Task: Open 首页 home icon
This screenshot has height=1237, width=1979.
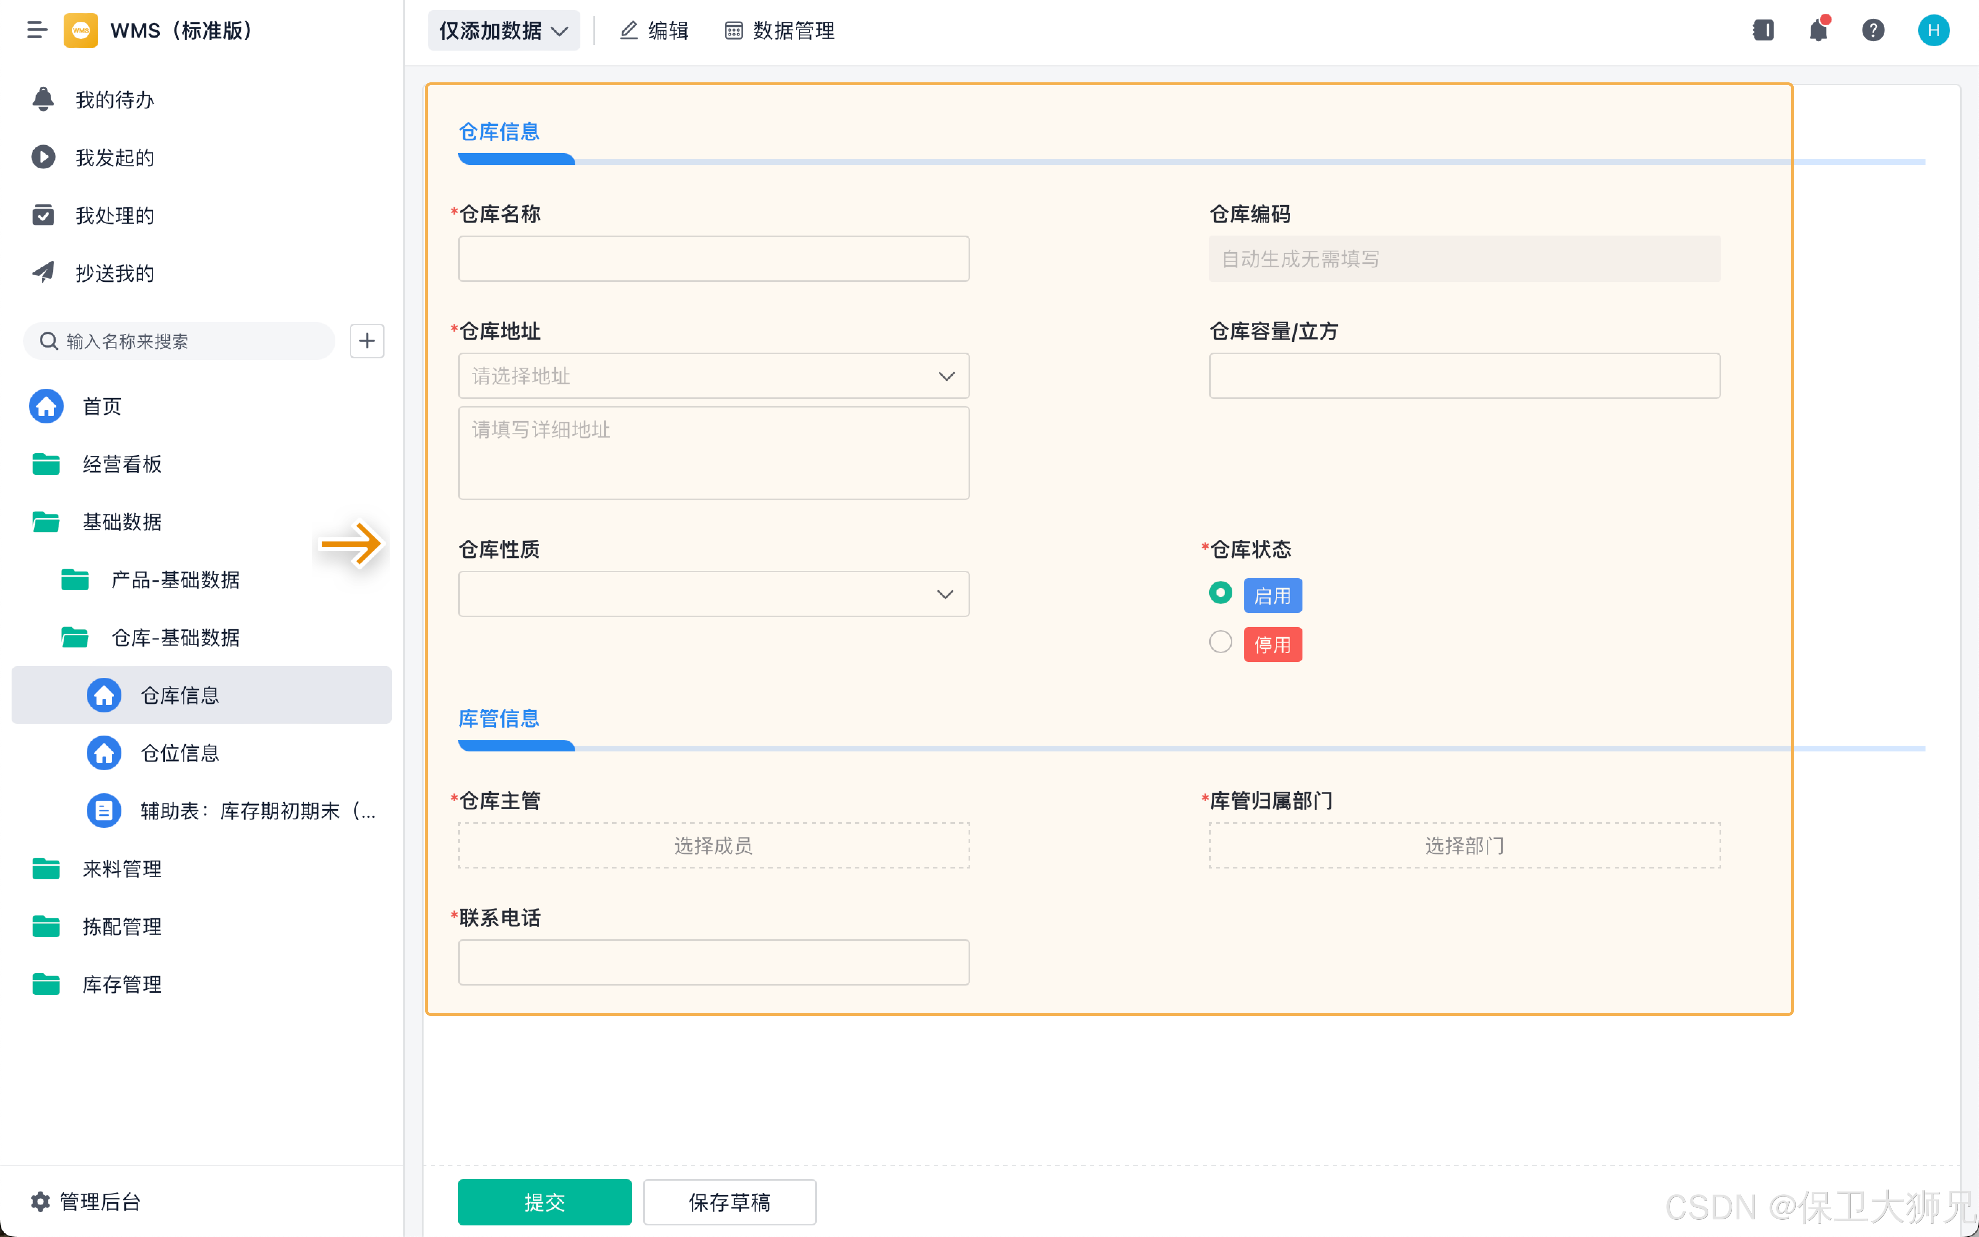Action: [47, 406]
